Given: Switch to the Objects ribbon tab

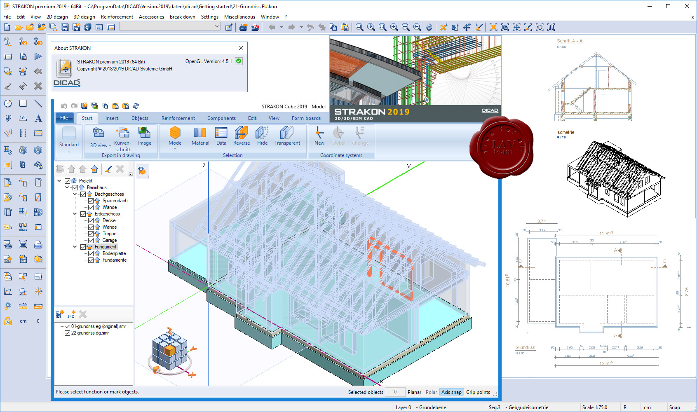Looking at the screenshot, I should pyautogui.click(x=140, y=118).
